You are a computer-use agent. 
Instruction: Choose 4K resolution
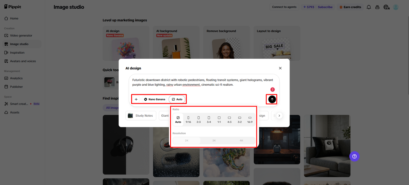pos(241,141)
